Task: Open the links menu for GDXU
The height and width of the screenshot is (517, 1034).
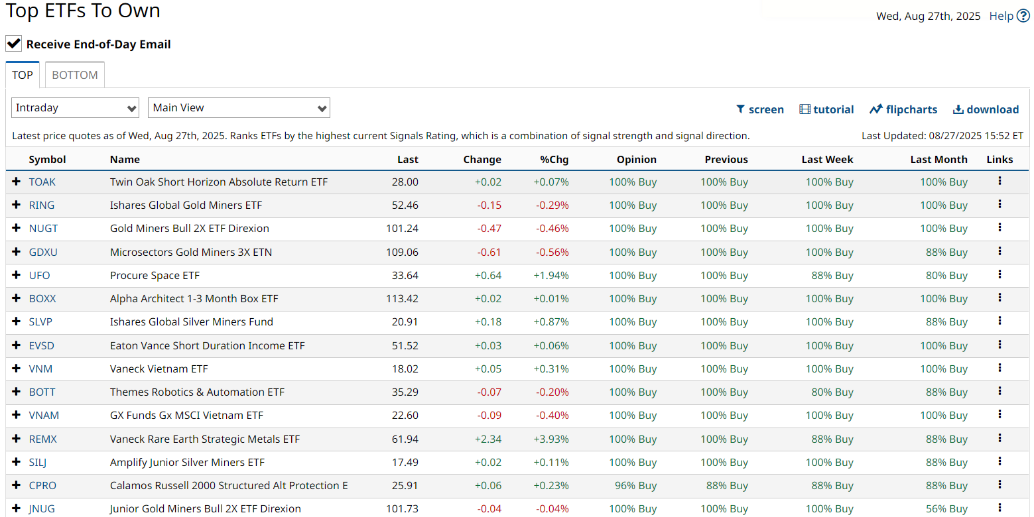Action: coord(1000,251)
